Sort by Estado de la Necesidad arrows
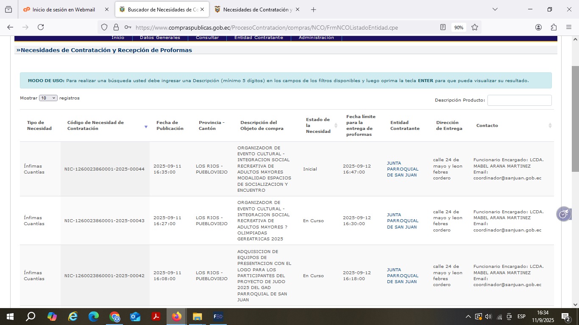Screen dimensions: 579x325 pos(336,126)
